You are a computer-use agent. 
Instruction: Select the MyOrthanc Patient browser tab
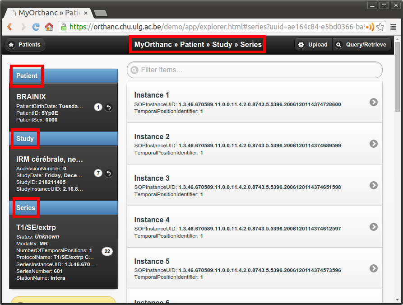49,13
